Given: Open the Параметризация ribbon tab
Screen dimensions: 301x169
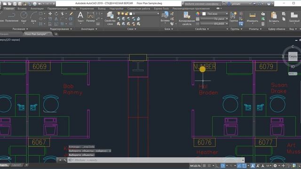Looking at the screenshot, I should click(57, 8).
